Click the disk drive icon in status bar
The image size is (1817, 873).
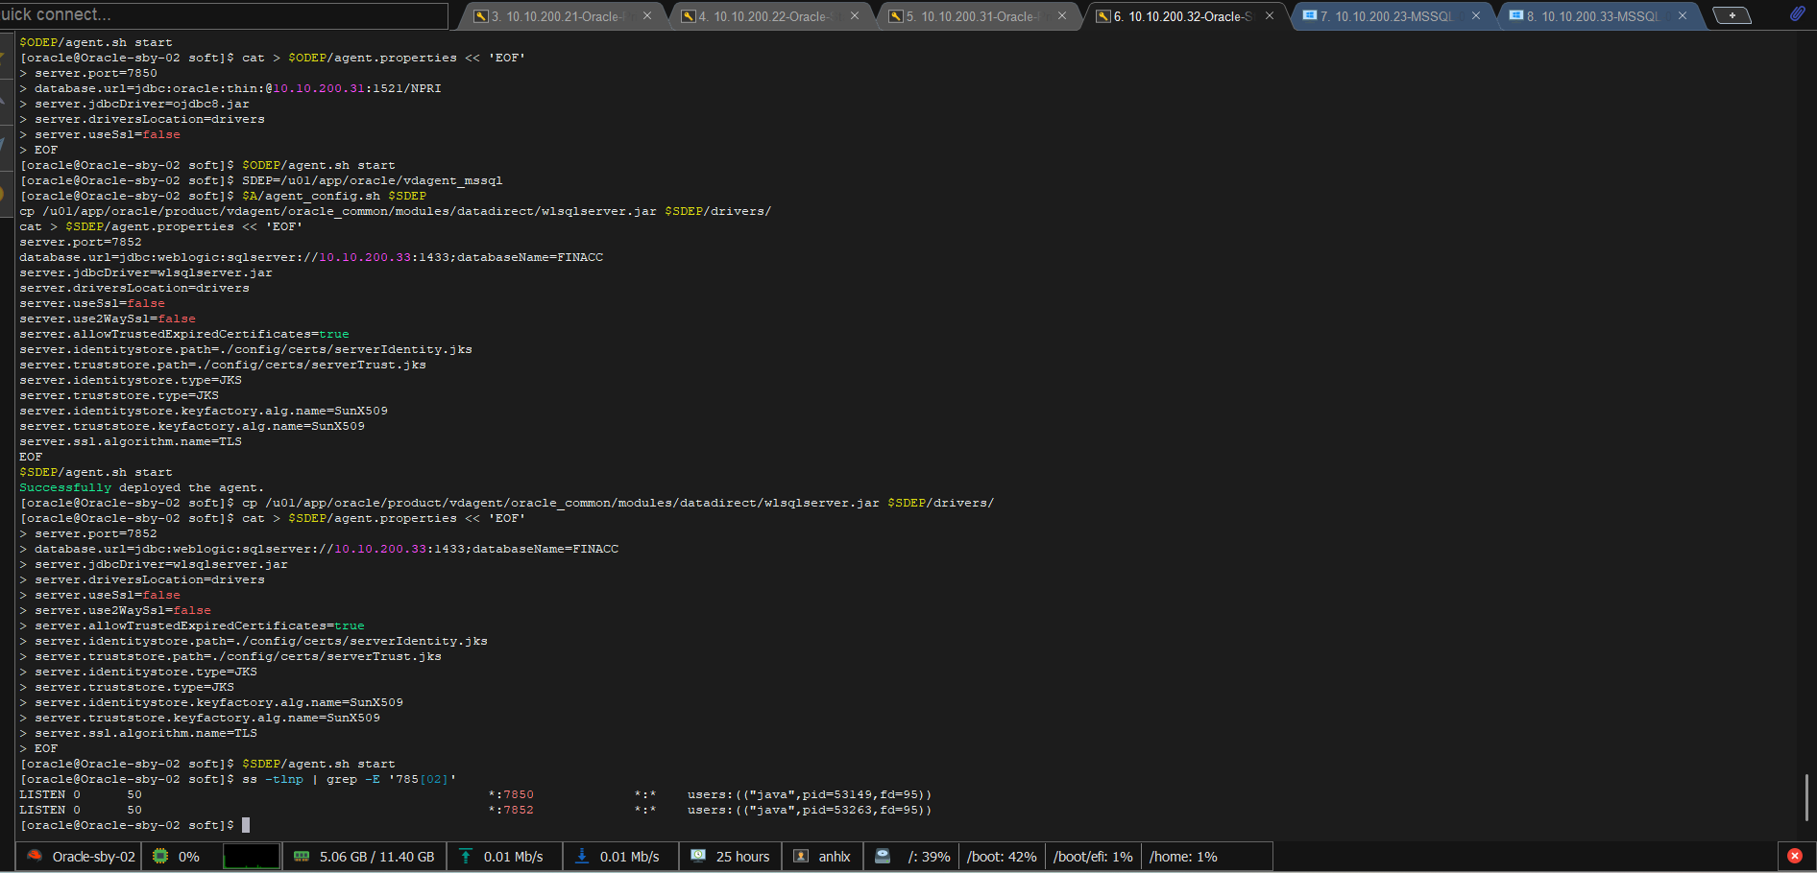tap(883, 856)
